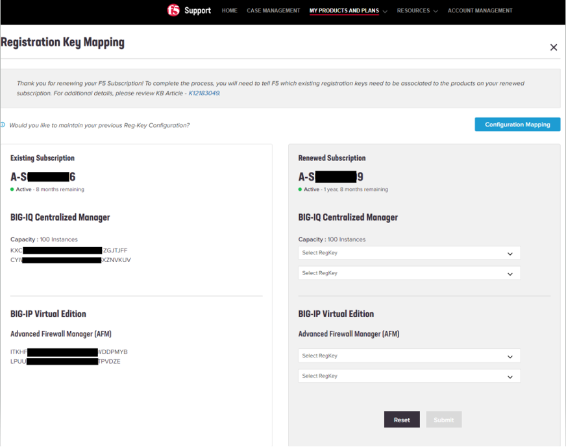
Task: Click 'Would you like to maintain' question text
Action: pyautogui.click(x=99, y=125)
